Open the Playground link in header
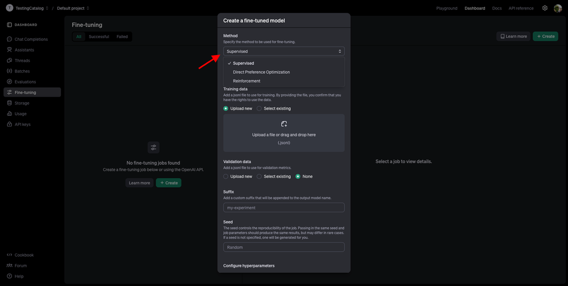This screenshot has width=568, height=286. point(446,8)
